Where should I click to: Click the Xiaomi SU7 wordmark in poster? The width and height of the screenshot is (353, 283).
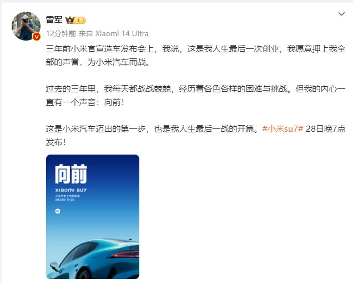point(71,190)
